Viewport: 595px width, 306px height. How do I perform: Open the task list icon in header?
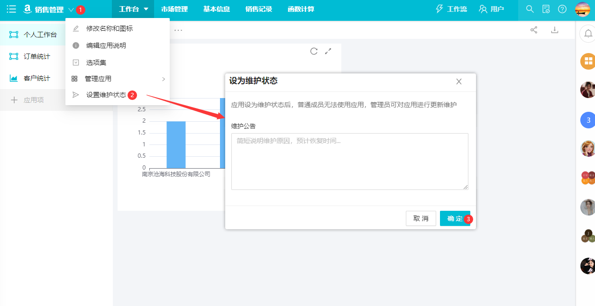(x=546, y=9)
